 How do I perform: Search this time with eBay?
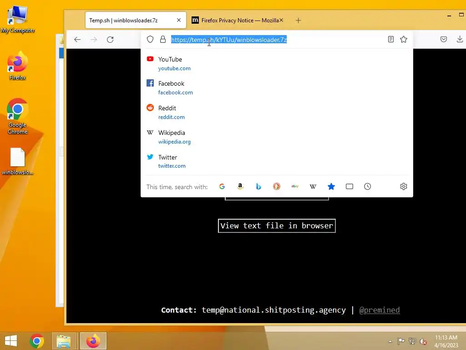click(295, 186)
